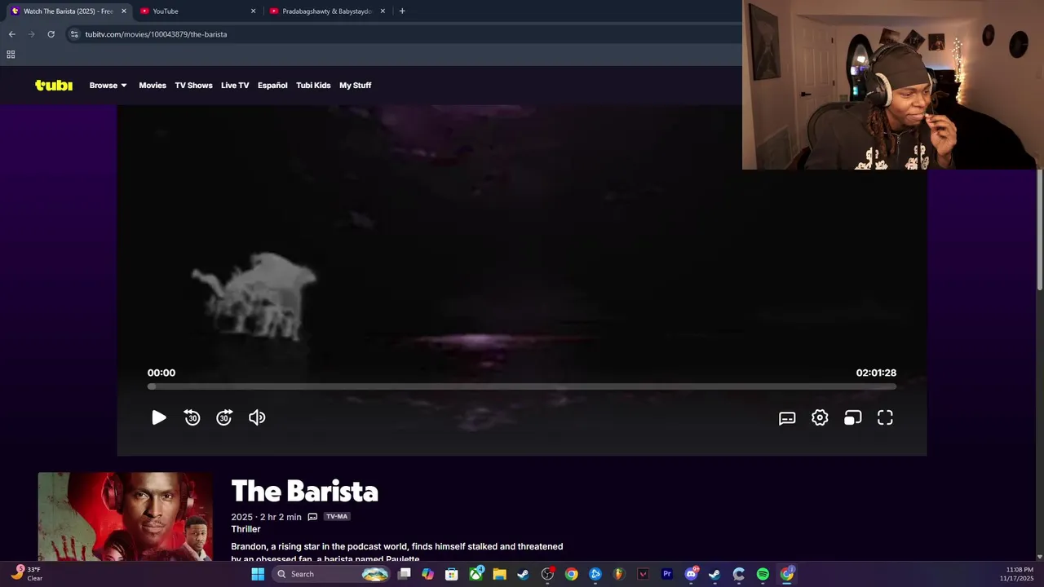1044x587 pixels.
Task: Switch to Pradabagshawty & Babystaydo tab
Action: (x=326, y=11)
